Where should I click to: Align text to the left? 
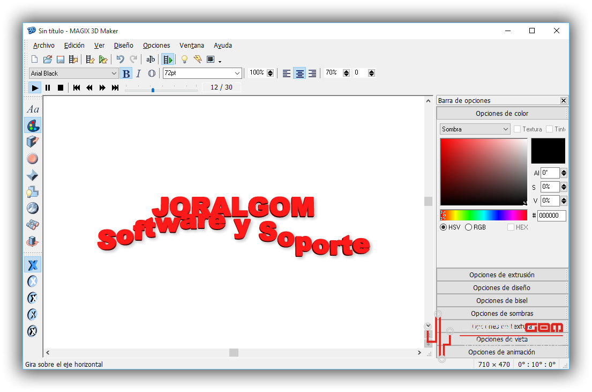pyautogui.click(x=287, y=73)
